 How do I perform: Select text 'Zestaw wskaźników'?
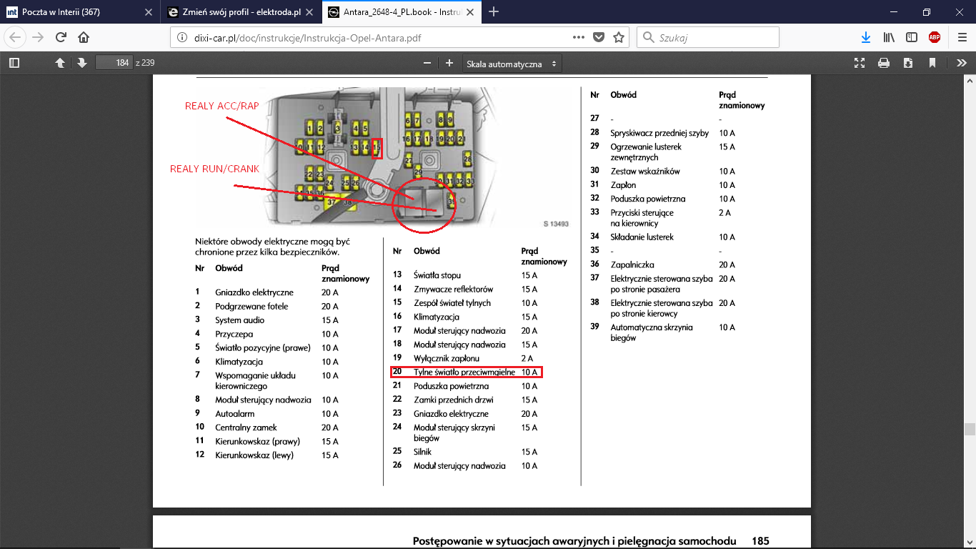644,171
